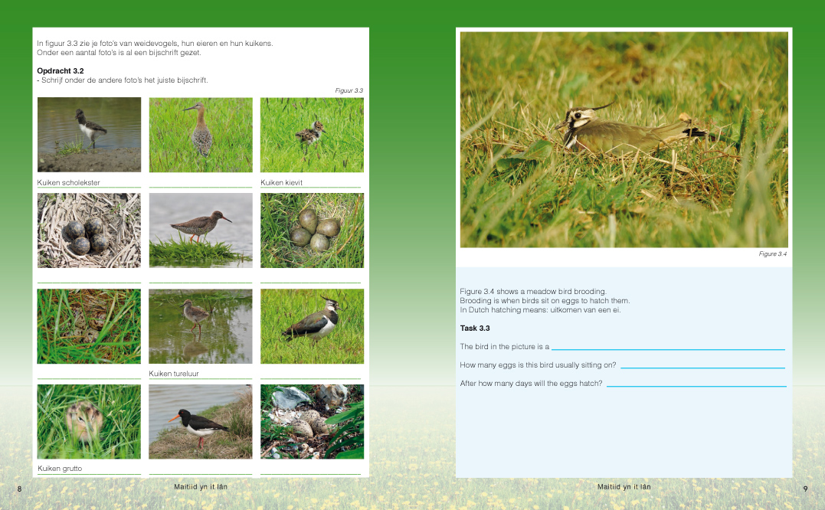Viewport: 825px width, 510px height.
Task: Click the caption line under the godwit photo
Action: coord(201,187)
